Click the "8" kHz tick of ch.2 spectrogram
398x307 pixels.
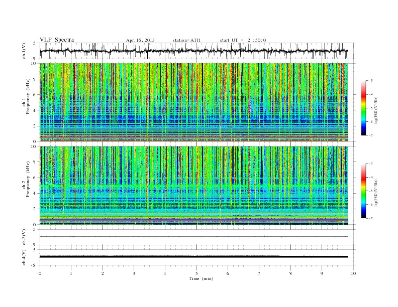(35, 162)
